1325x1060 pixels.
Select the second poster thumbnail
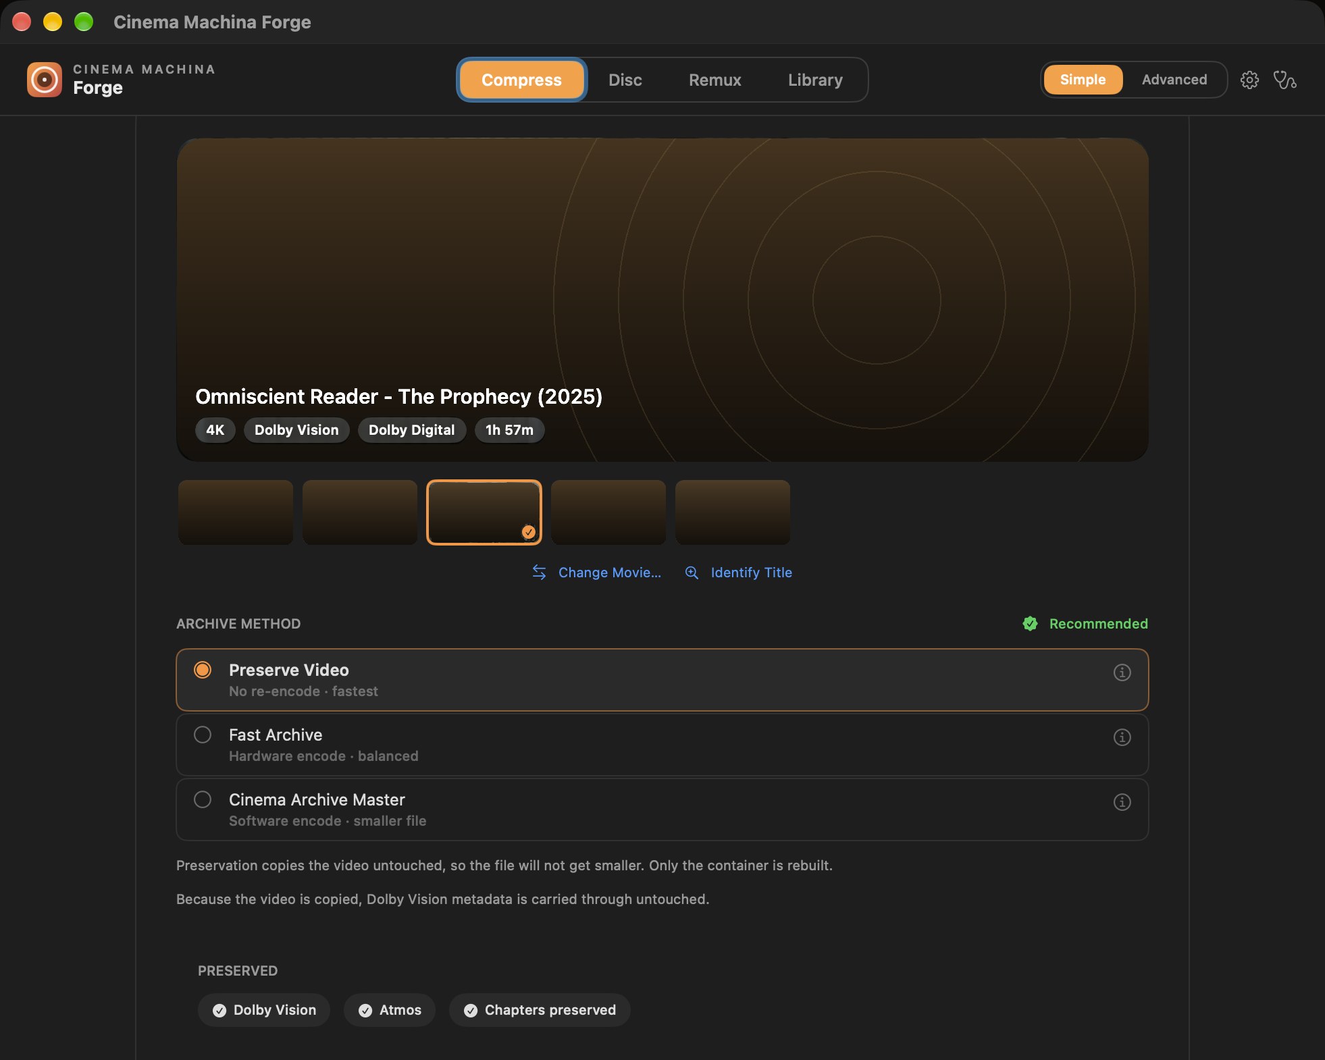tap(360, 512)
